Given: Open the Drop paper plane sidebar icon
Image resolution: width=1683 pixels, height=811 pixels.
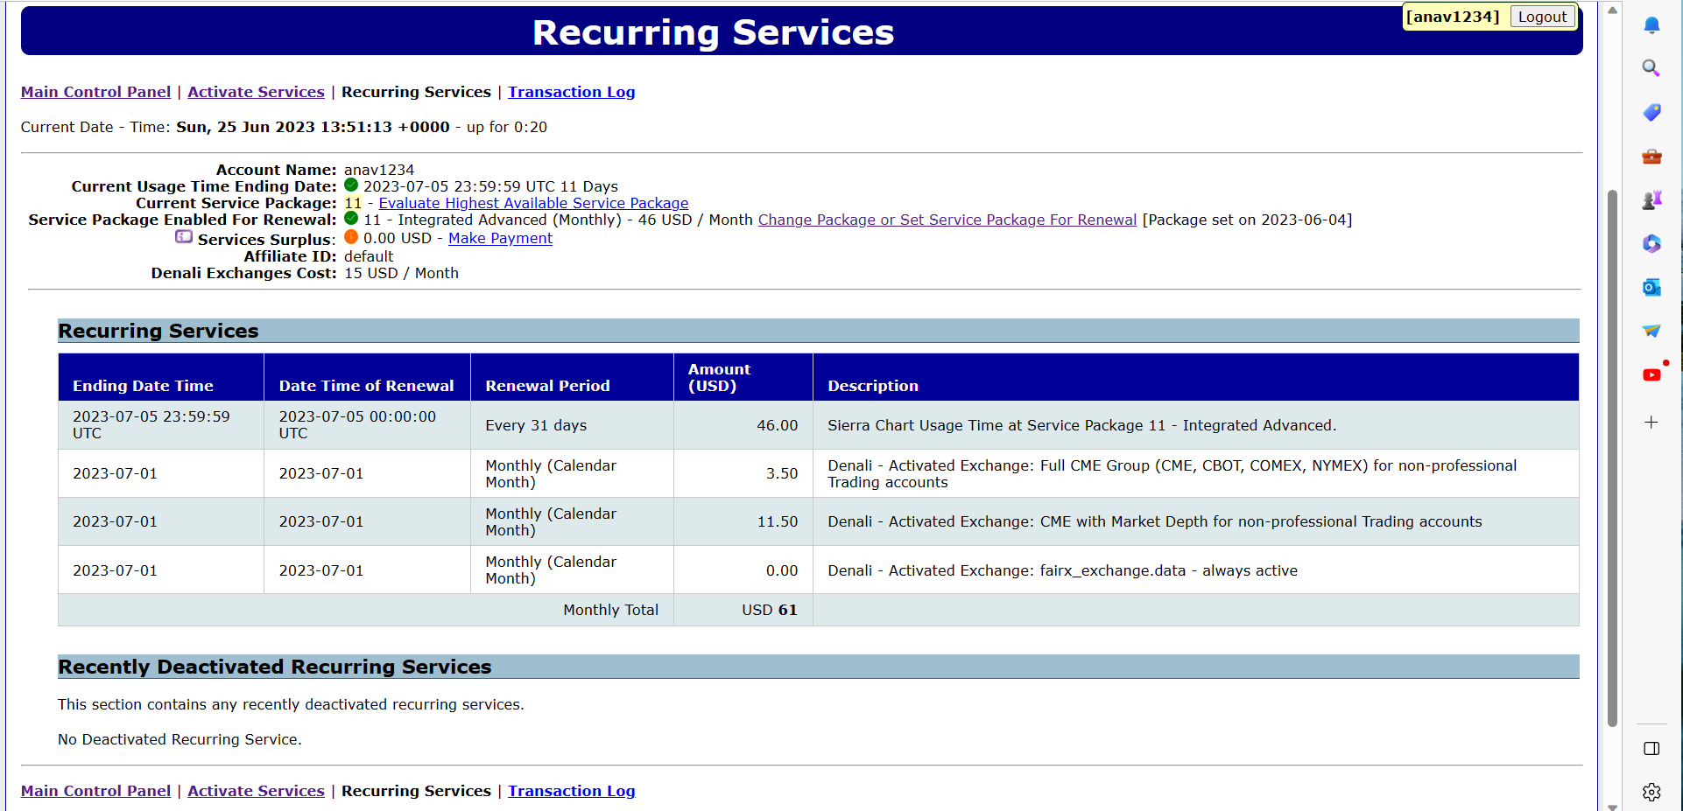Looking at the screenshot, I should [1651, 331].
